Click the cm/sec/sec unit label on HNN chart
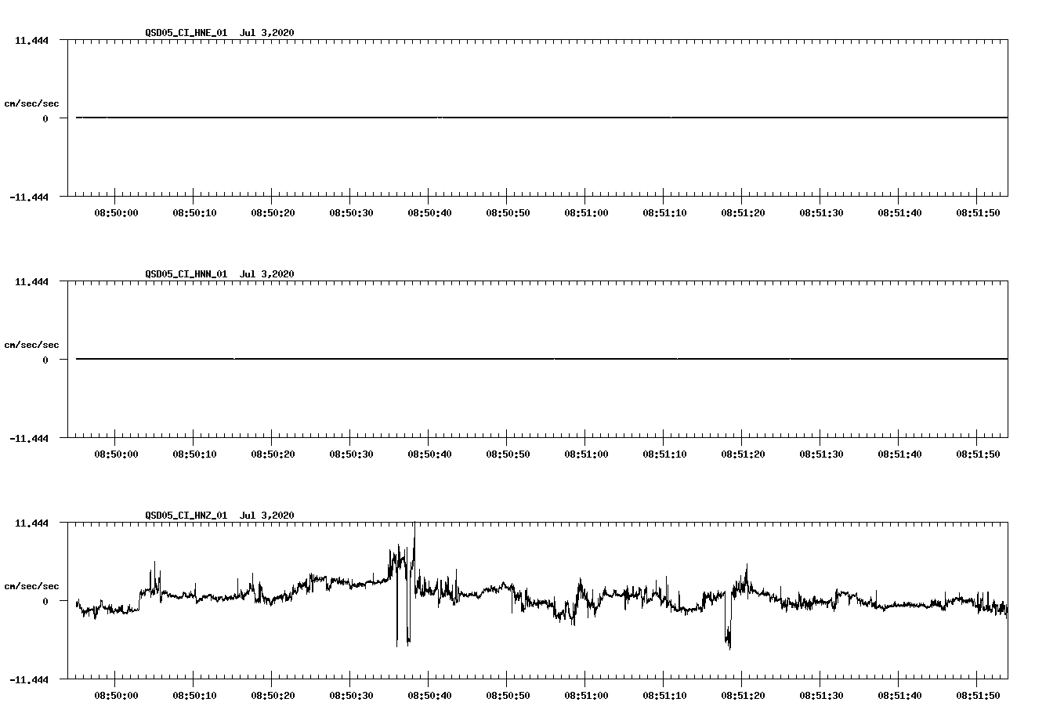This screenshot has width=1064, height=724. click(31, 345)
